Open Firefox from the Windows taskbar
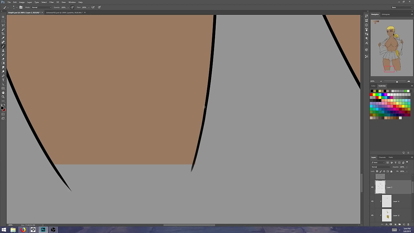 point(23,230)
